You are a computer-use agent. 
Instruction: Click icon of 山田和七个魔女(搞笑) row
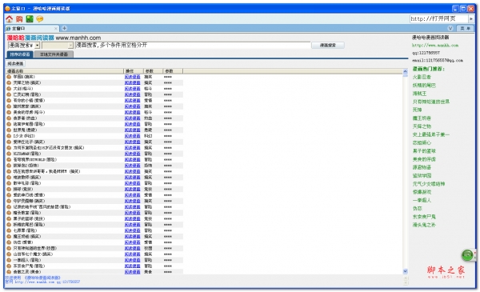pos(9,254)
